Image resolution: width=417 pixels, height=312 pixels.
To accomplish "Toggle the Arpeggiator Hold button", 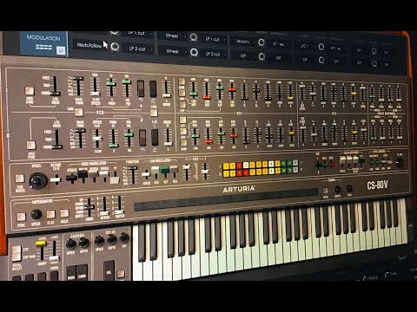I will [x=64, y=213].
